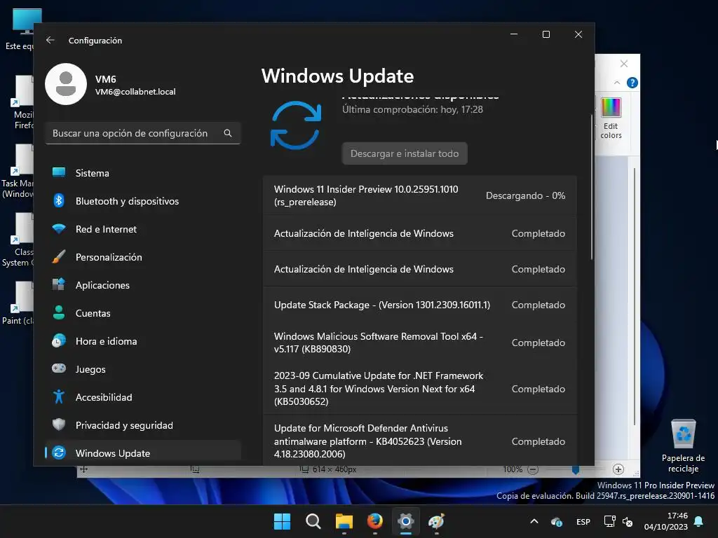
Task: Select Microsoft Defender Antivirus antimalware platform row
Action: [419, 441]
